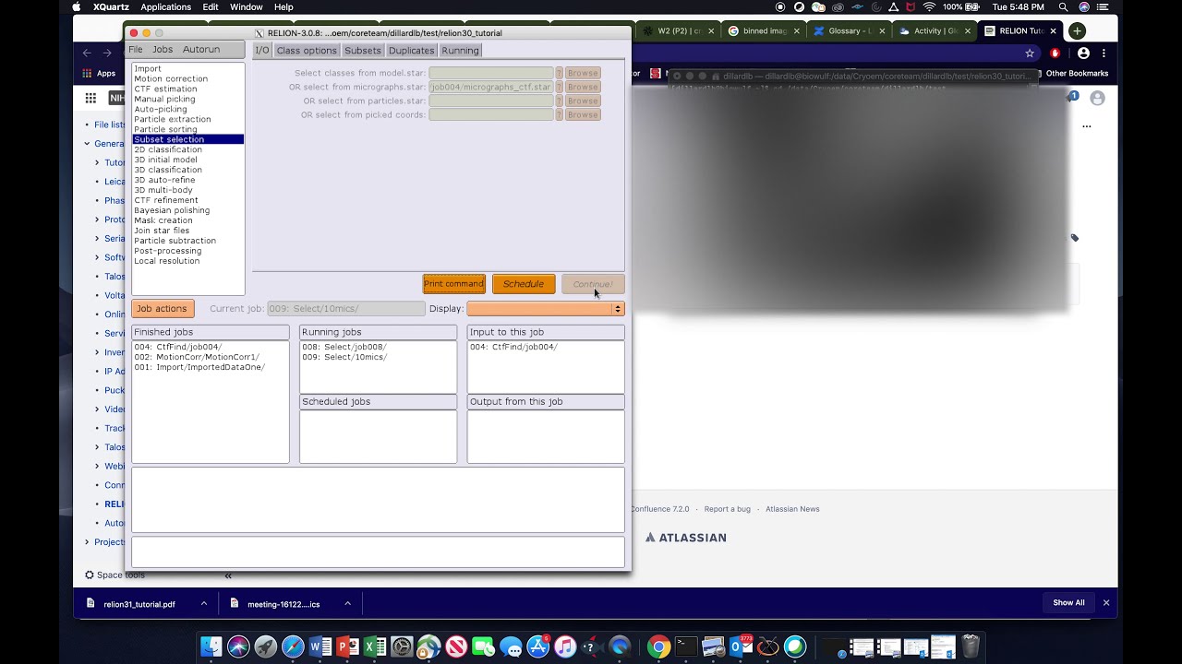Screen dimensions: 1182x664
Task: Collapse Confluence sidebar with double chevron
Action: click(227, 575)
